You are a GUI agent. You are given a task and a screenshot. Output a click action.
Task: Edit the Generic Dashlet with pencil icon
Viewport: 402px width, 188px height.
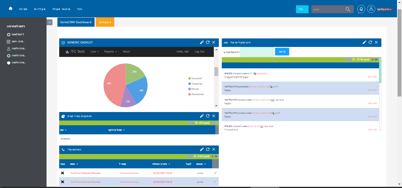point(202,42)
